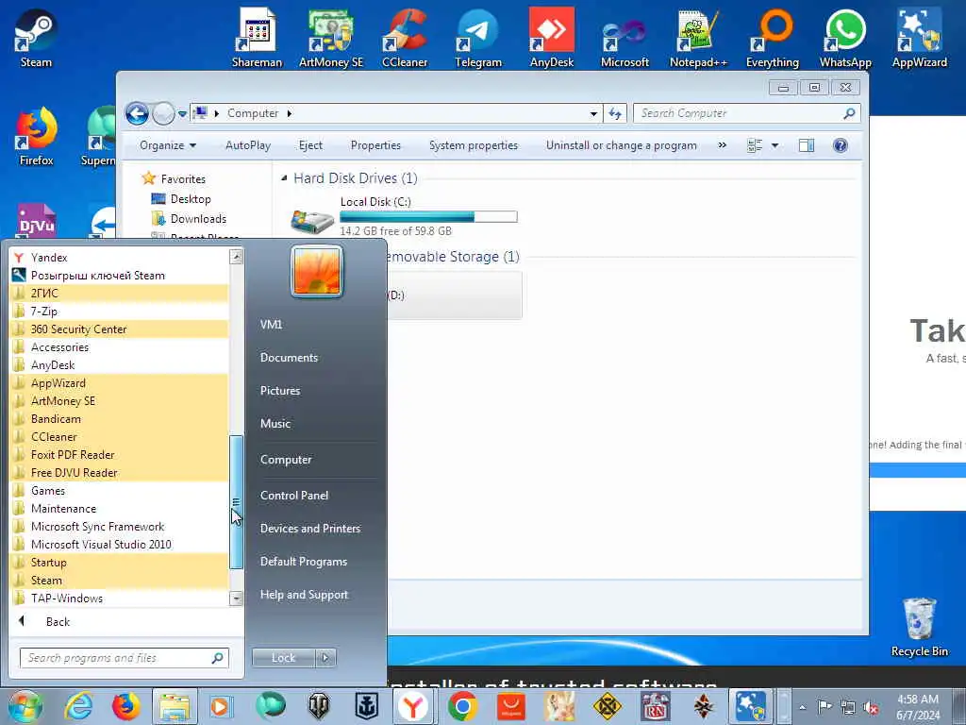
Task: Open System properties from the toolbar
Action: pyautogui.click(x=474, y=145)
